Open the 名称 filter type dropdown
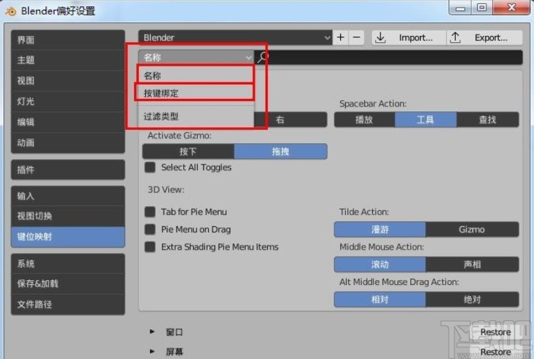 196,57
